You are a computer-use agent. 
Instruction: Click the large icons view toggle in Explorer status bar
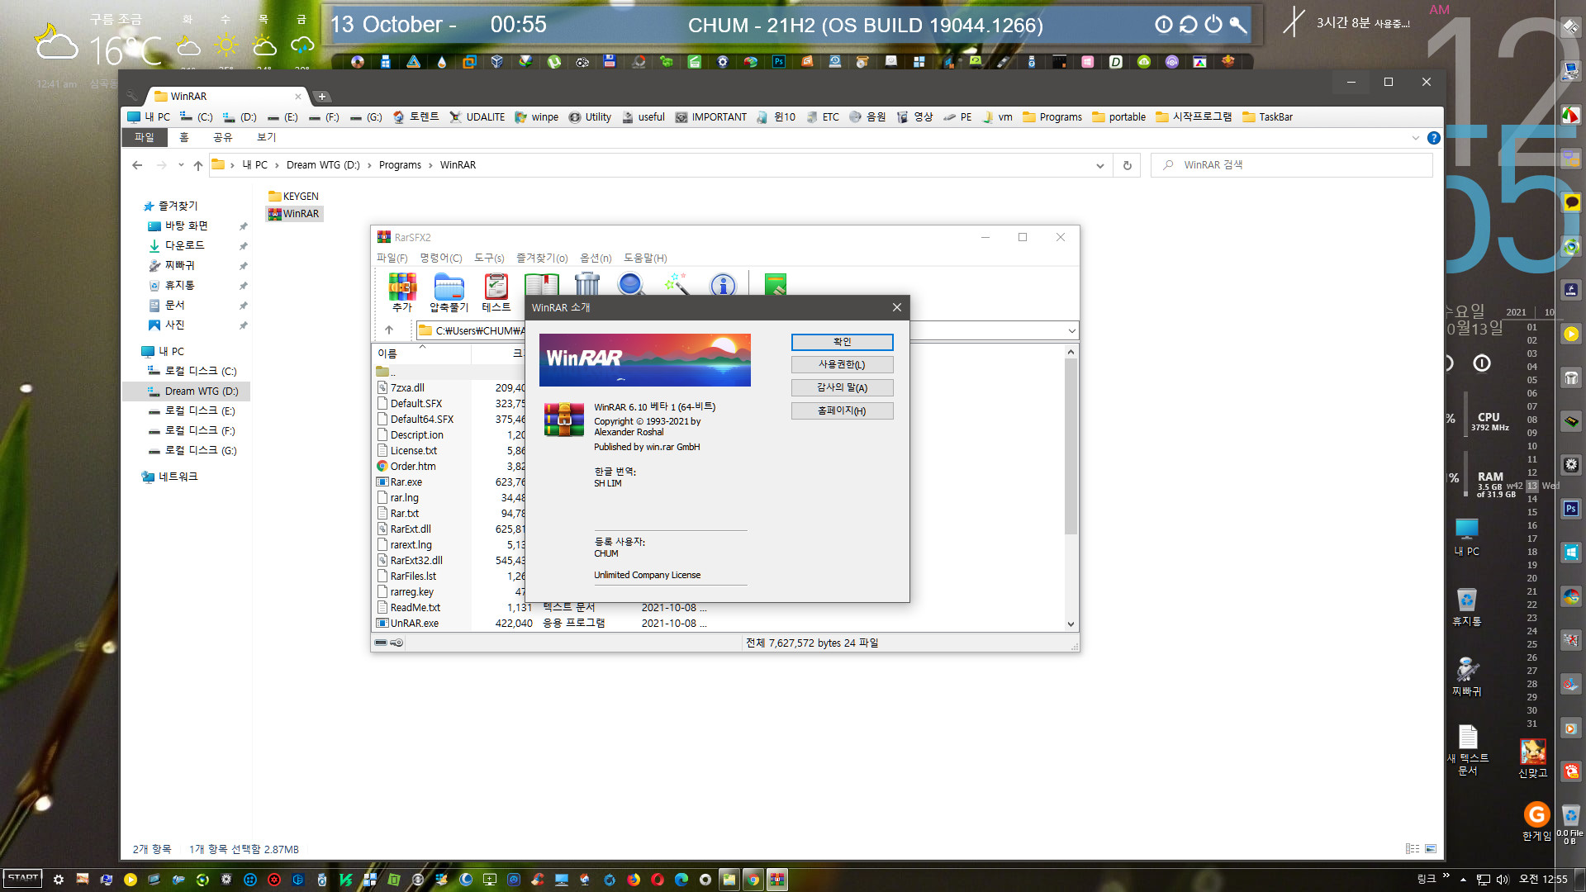(x=1431, y=849)
